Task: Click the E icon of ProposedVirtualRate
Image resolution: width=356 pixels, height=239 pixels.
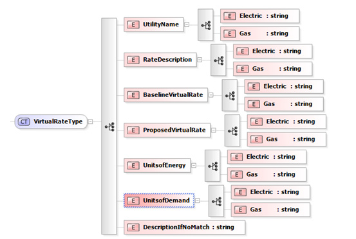Action: click(133, 130)
